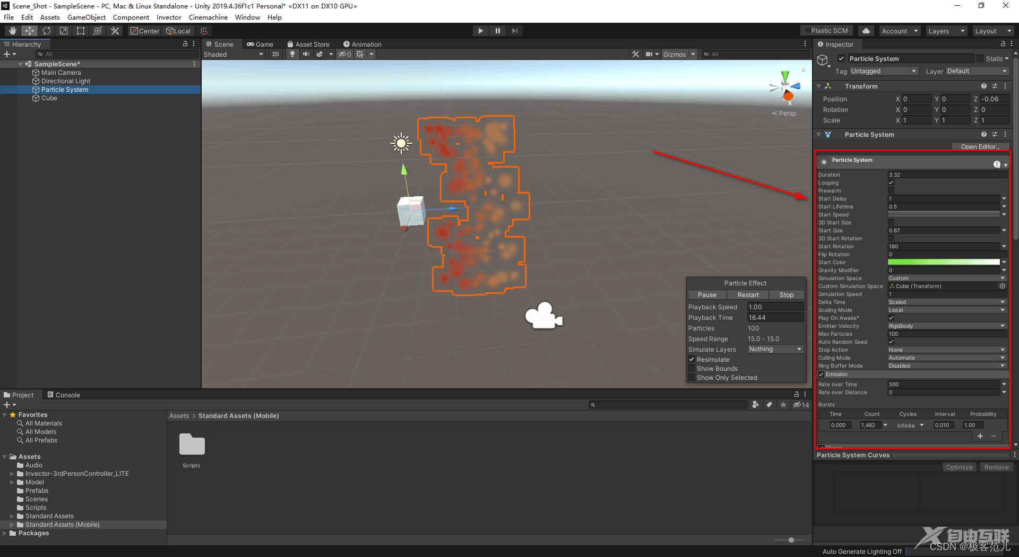Open the Component menu
The height and width of the screenshot is (557, 1019).
coord(131,17)
